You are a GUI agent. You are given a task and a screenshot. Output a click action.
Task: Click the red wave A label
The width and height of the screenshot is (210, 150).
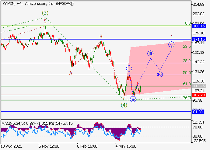coord(71,73)
